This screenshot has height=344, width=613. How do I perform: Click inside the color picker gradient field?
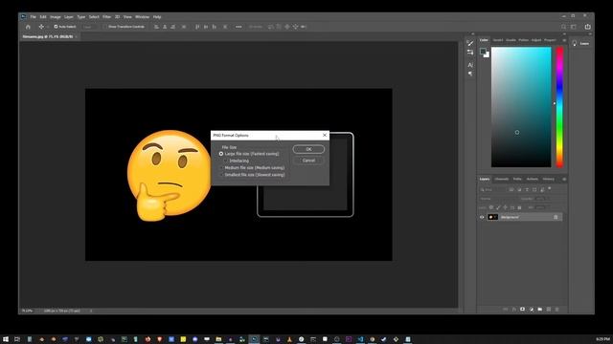[x=521, y=107]
